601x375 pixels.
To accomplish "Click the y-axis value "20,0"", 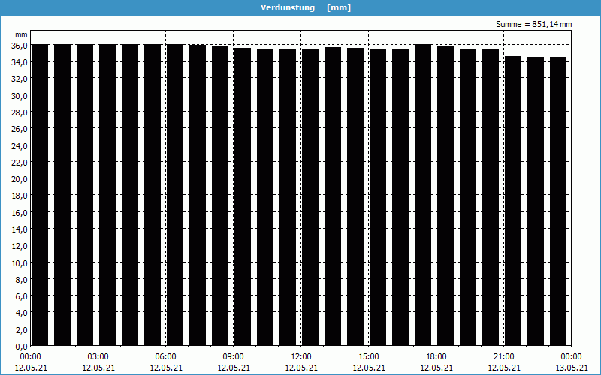I will point(20,179).
